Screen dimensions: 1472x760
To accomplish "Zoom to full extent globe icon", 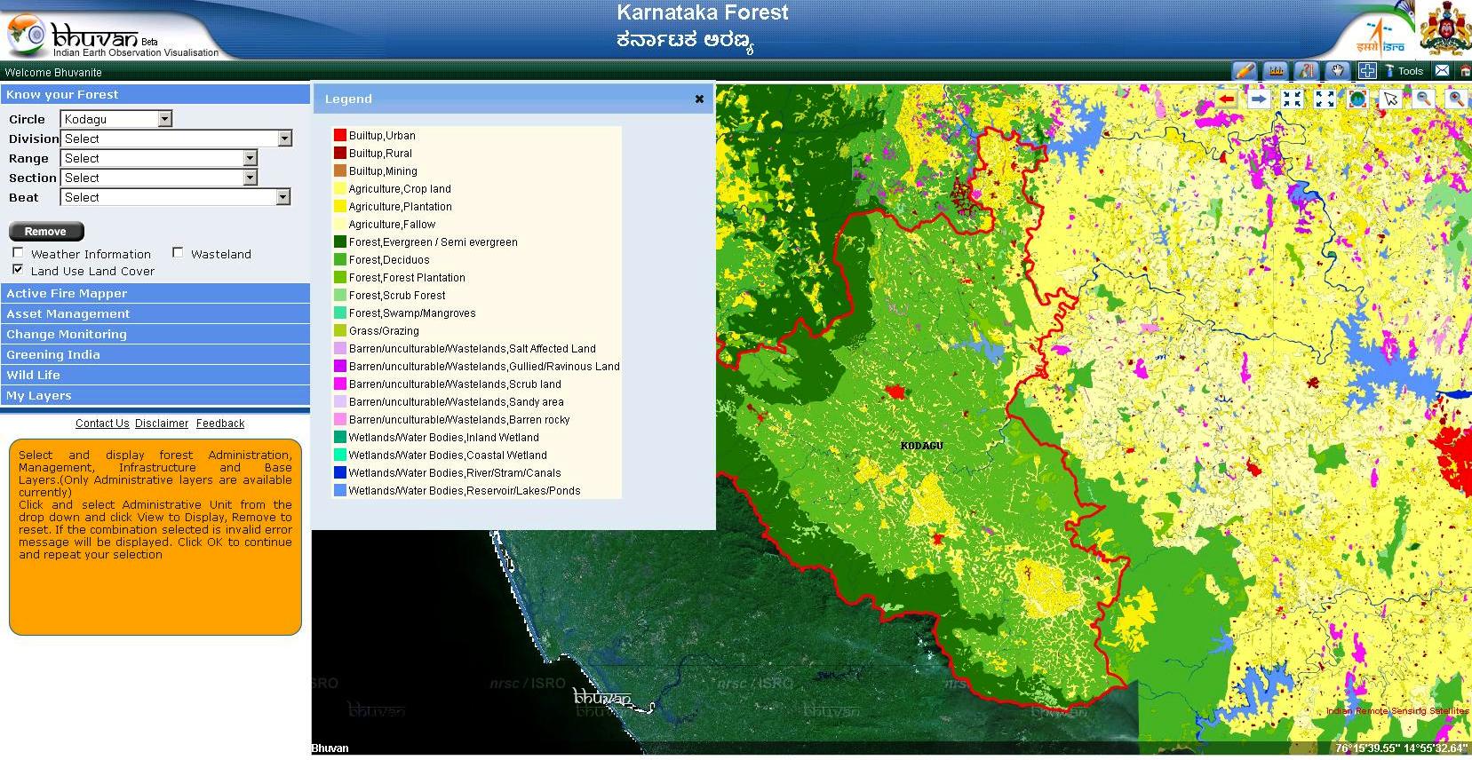I will click(1357, 99).
